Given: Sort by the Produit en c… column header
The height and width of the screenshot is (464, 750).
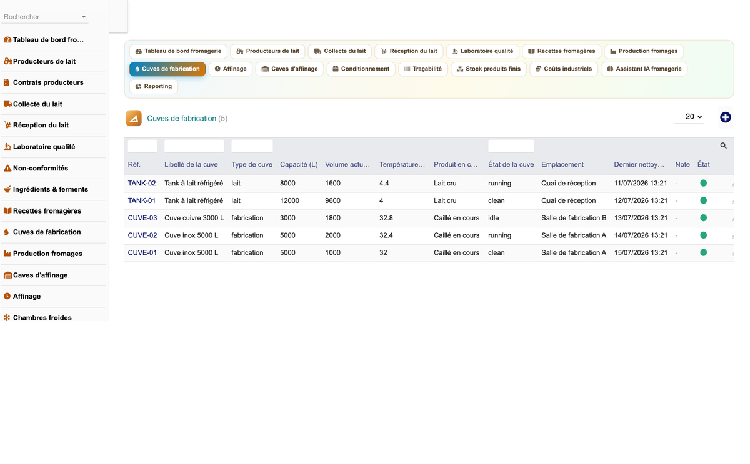Looking at the screenshot, I should point(456,165).
